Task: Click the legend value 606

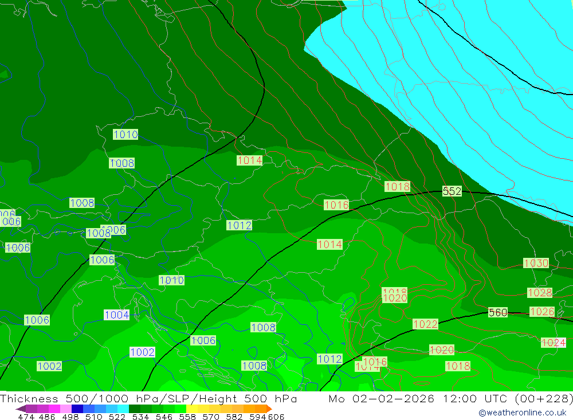Action: pos(276,417)
